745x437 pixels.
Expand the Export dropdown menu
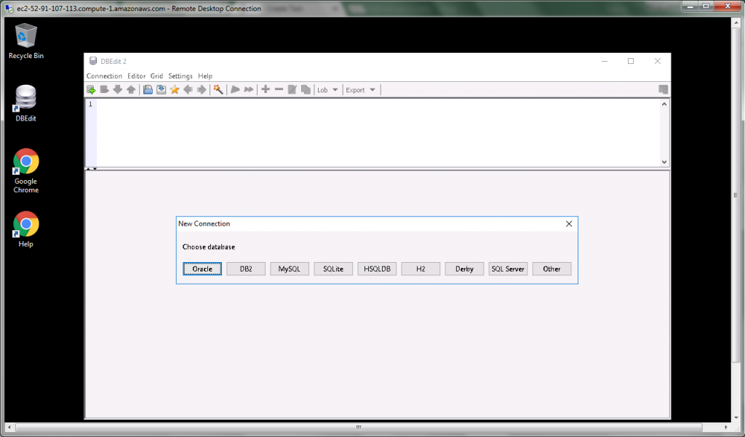point(361,89)
